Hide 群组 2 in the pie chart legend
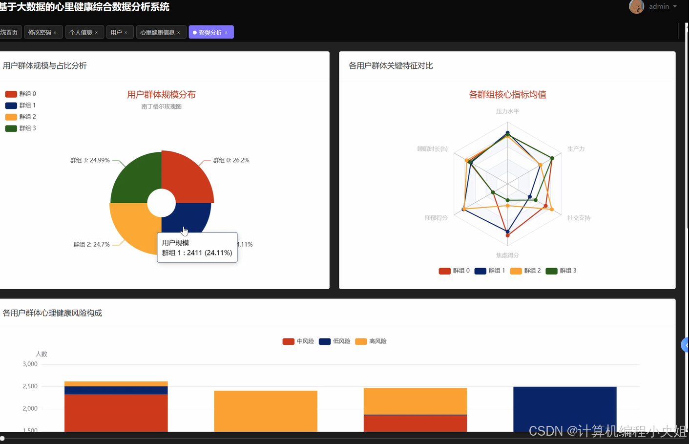The width and height of the screenshot is (689, 444). (21, 117)
